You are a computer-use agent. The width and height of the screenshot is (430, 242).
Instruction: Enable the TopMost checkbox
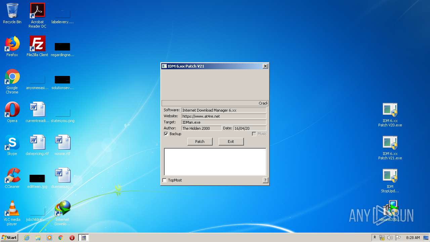point(165,180)
